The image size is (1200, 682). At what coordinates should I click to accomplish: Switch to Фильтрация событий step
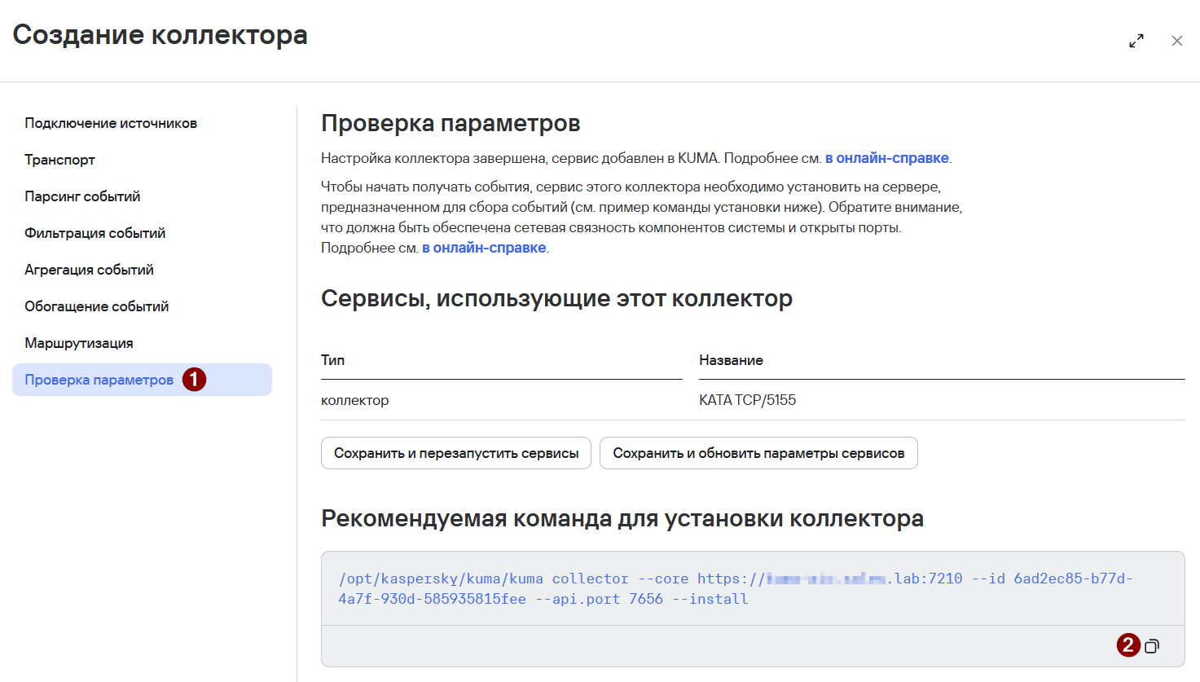[x=95, y=233]
